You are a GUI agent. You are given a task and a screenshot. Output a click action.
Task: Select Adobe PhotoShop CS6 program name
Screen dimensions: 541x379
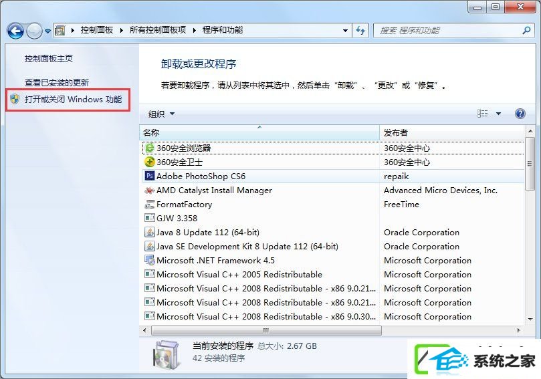(x=201, y=176)
